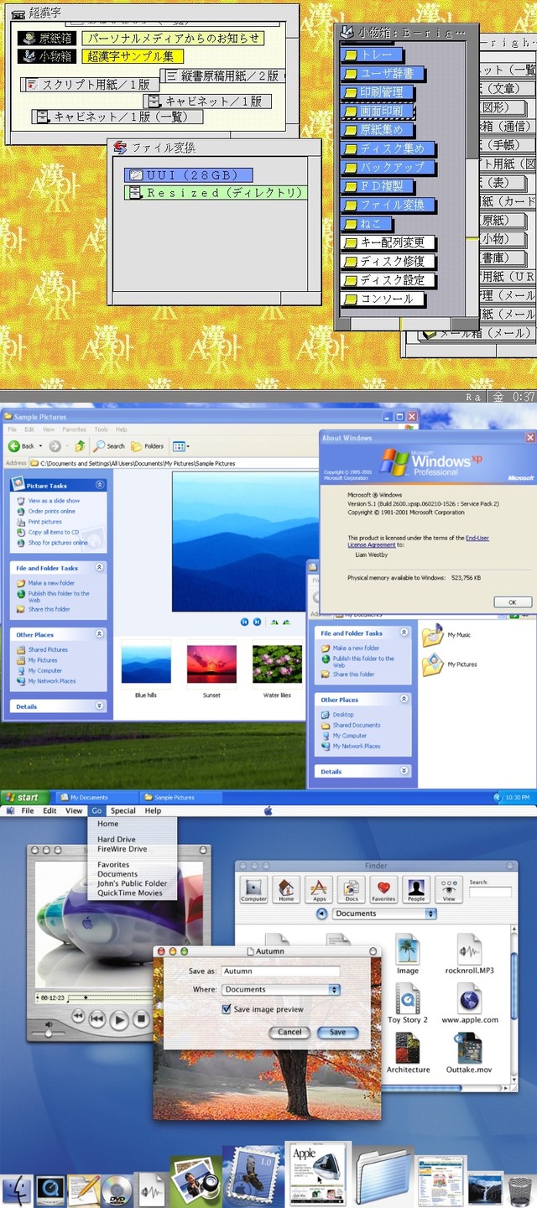This screenshot has width=537, height=1208.
Task: Open the Finder face icon in the Dock
Action: pos(16,1190)
